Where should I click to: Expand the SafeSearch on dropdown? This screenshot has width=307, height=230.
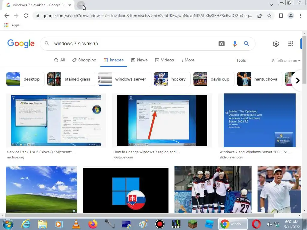tap(286, 60)
